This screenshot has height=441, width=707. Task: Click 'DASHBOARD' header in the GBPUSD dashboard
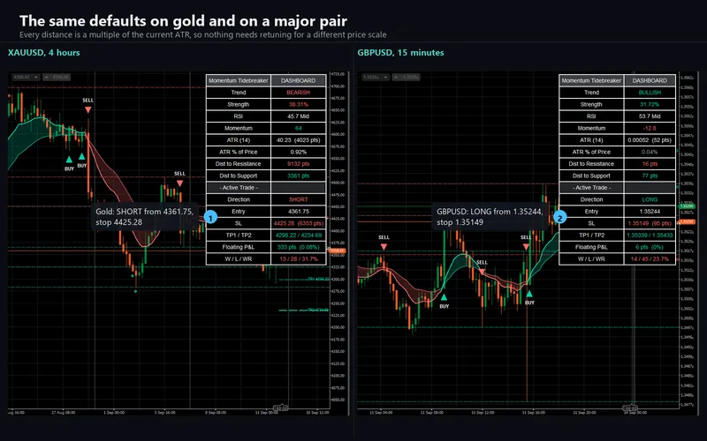coord(650,80)
